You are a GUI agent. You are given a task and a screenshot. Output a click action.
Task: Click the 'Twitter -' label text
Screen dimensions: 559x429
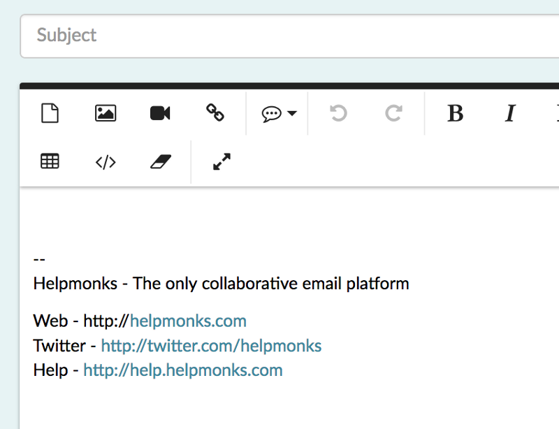(64, 346)
